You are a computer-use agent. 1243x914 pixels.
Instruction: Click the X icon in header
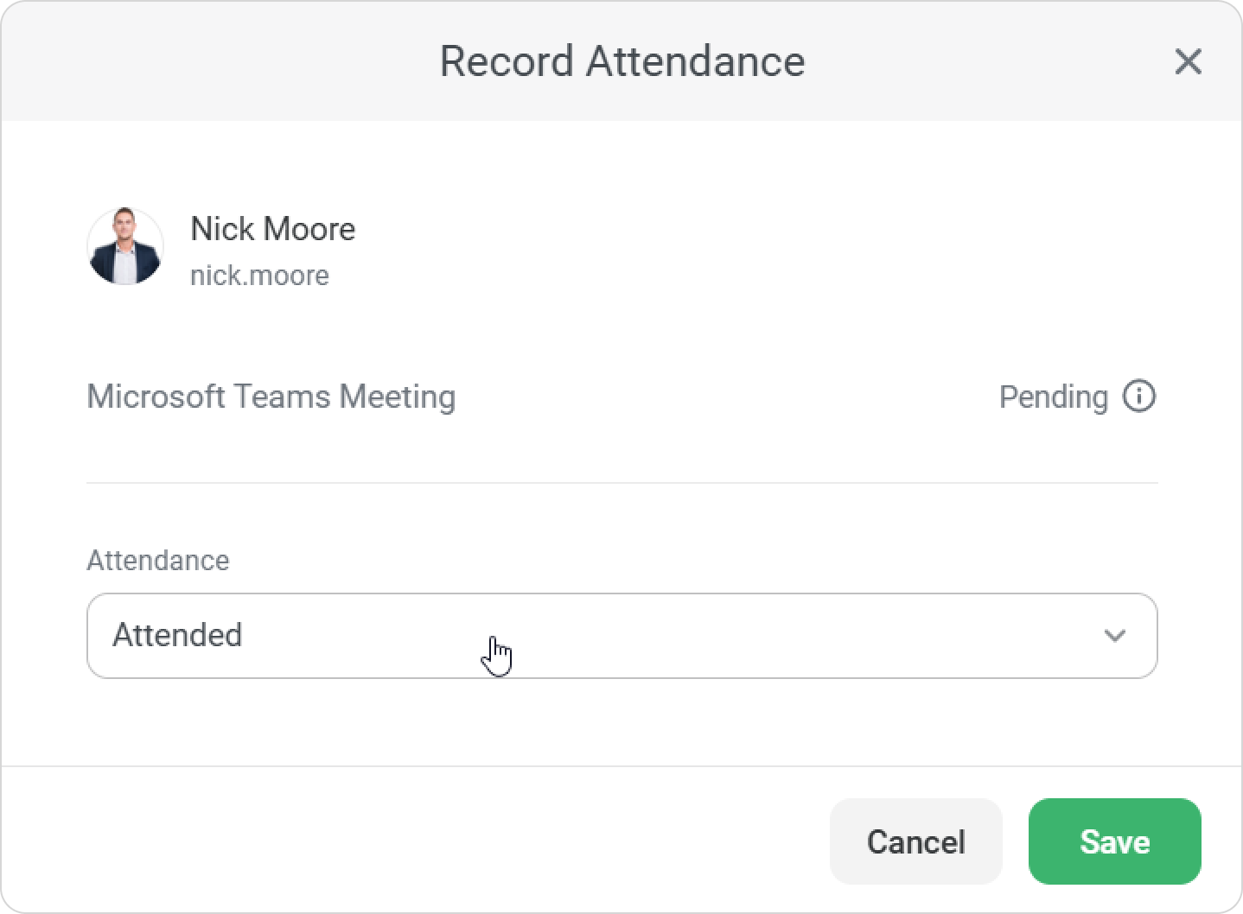pos(1188,61)
